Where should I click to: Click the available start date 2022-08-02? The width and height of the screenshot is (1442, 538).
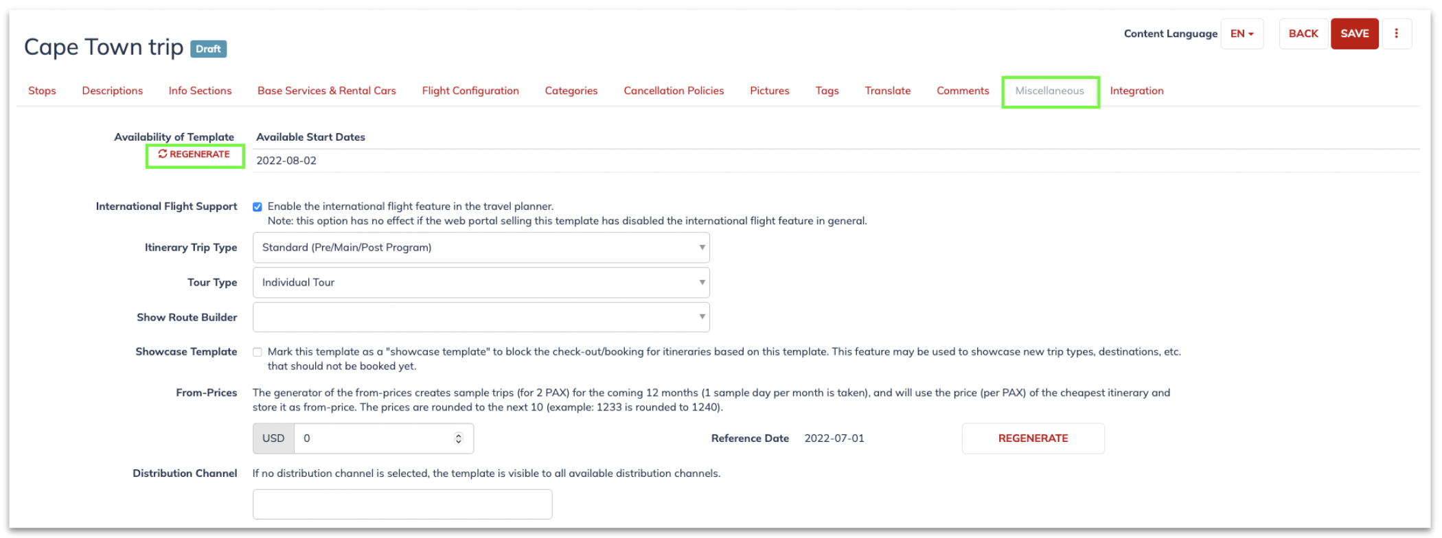click(286, 161)
